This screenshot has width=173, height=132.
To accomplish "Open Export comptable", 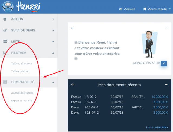I will 22,101.
